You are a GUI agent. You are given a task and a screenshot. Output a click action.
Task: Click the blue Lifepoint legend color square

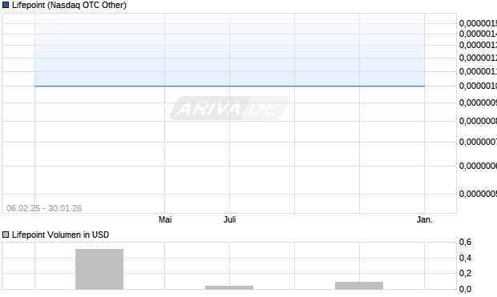pyautogui.click(x=6, y=5)
